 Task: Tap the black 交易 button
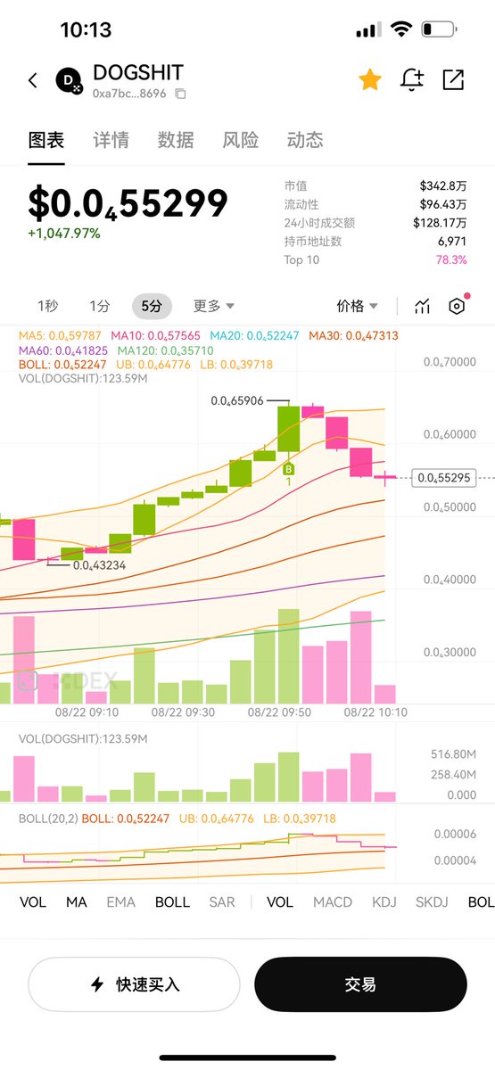(360, 984)
